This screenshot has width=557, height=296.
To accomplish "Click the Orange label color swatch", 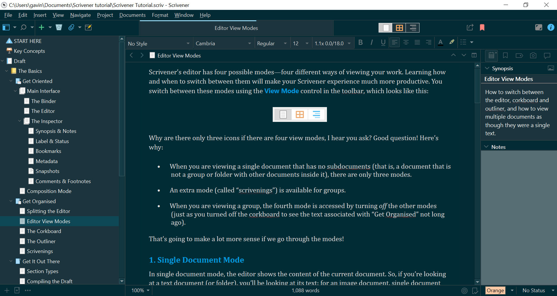I will (x=495, y=290).
